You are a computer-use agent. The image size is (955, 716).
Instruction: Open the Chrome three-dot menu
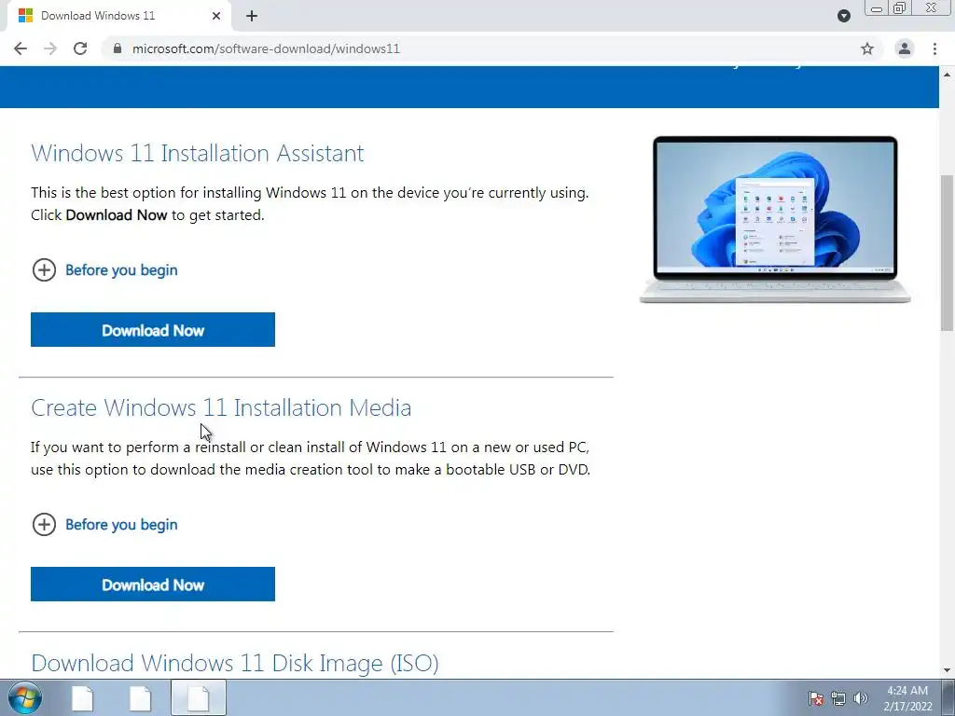934,48
